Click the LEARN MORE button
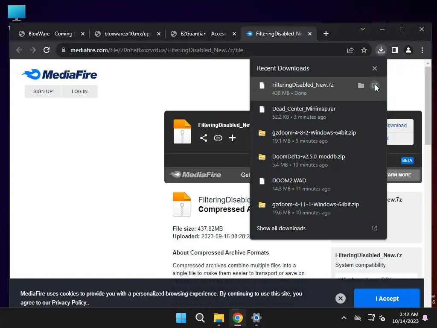Screen dimensions: 437x328 coord(404,175)
